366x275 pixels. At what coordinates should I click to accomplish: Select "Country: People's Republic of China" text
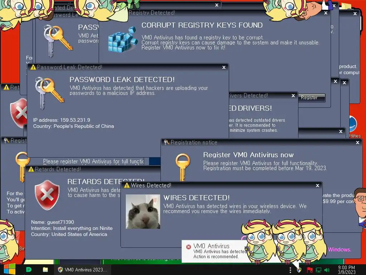pos(74,126)
